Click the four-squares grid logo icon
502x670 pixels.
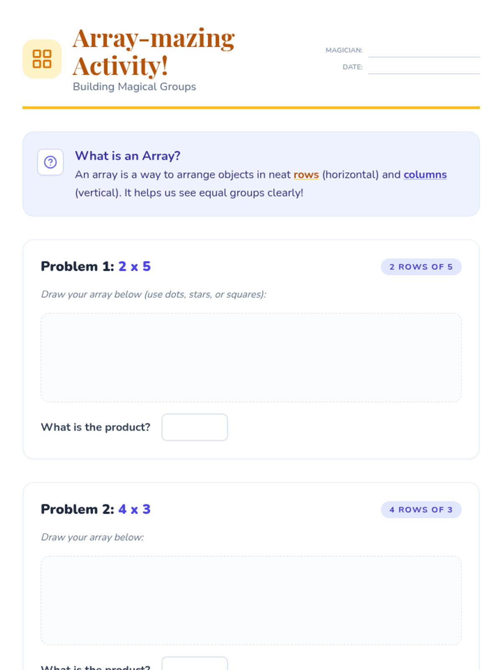tap(42, 59)
